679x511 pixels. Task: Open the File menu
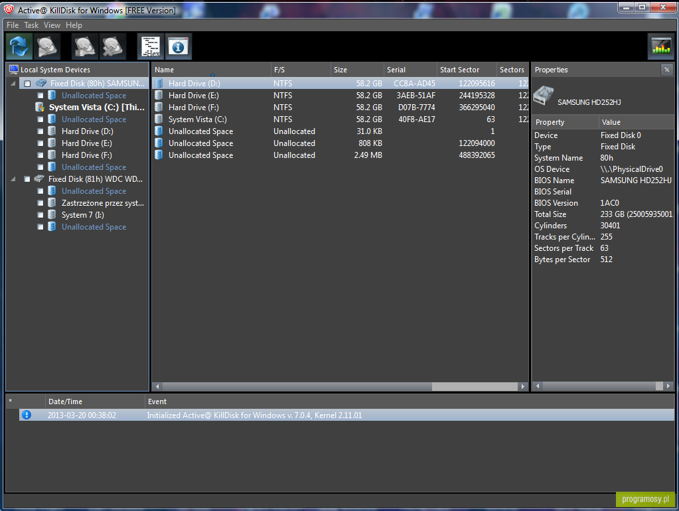click(x=13, y=25)
